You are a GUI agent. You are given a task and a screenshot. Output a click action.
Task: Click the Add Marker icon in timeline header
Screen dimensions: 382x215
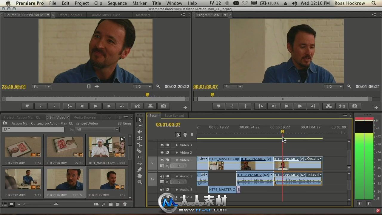(x=192, y=135)
